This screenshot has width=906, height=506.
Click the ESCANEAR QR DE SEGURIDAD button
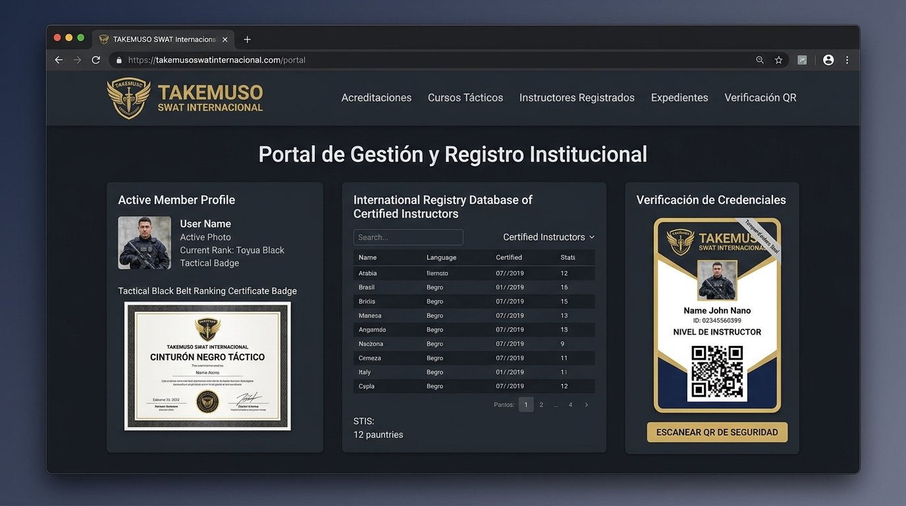click(717, 432)
